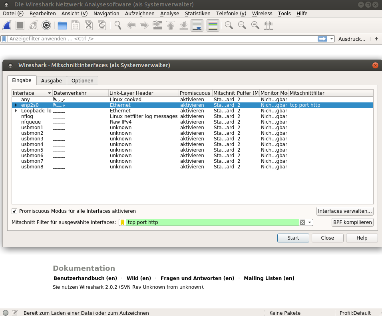This screenshot has width=382, height=316.
Task: Switch to the Ausgabe tab
Action: [51, 80]
